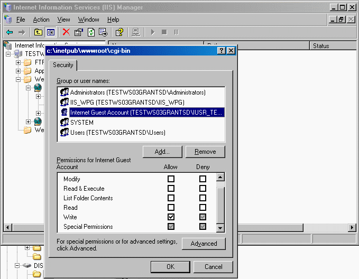Click the Pause item icon
359x279 pixels.
[176, 32]
